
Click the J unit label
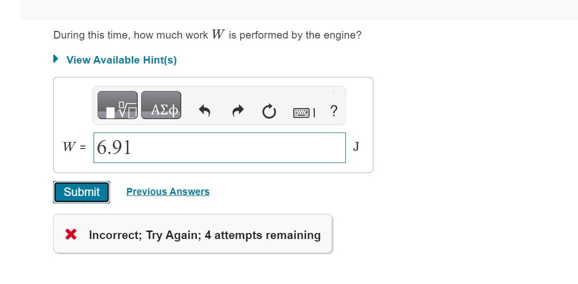point(356,147)
